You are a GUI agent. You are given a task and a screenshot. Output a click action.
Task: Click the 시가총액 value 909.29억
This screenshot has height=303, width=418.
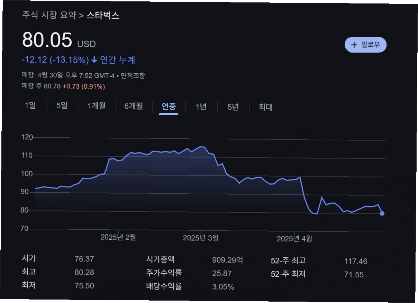[227, 260]
